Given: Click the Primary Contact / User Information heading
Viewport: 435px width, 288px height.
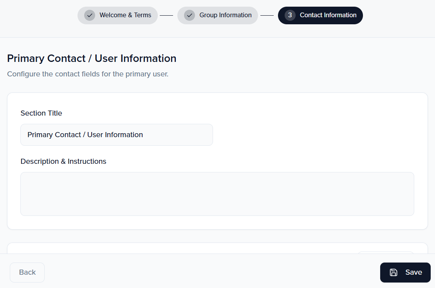Looking at the screenshot, I should (92, 58).
